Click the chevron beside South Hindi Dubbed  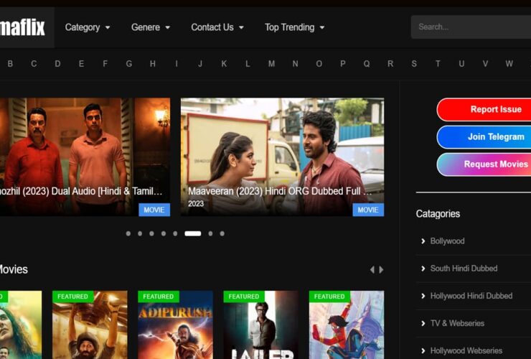tap(423, 269)
